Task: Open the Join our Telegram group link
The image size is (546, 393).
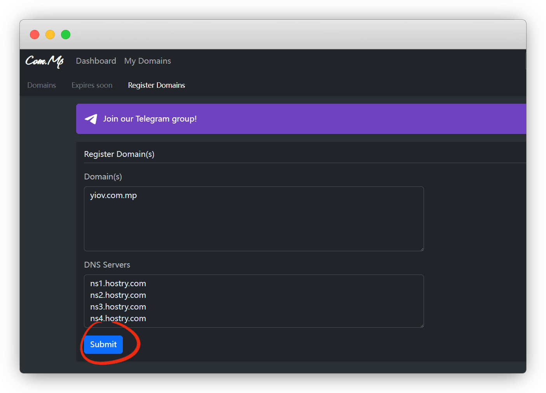Action: 150,119
